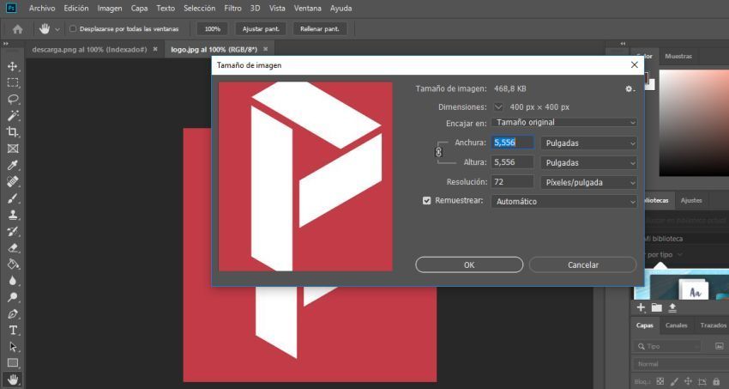Select the Eyedropper tool

click(13, 165)
